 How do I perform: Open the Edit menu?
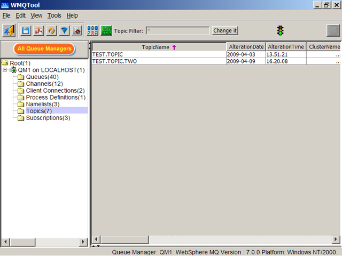pos(20,15)
